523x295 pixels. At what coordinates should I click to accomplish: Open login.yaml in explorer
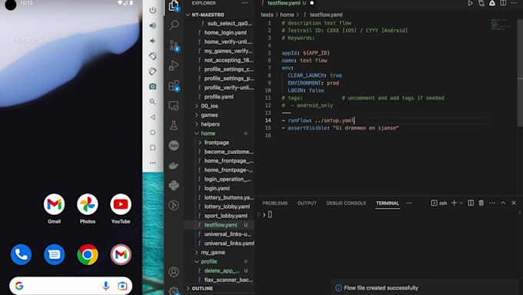(217, 189)
